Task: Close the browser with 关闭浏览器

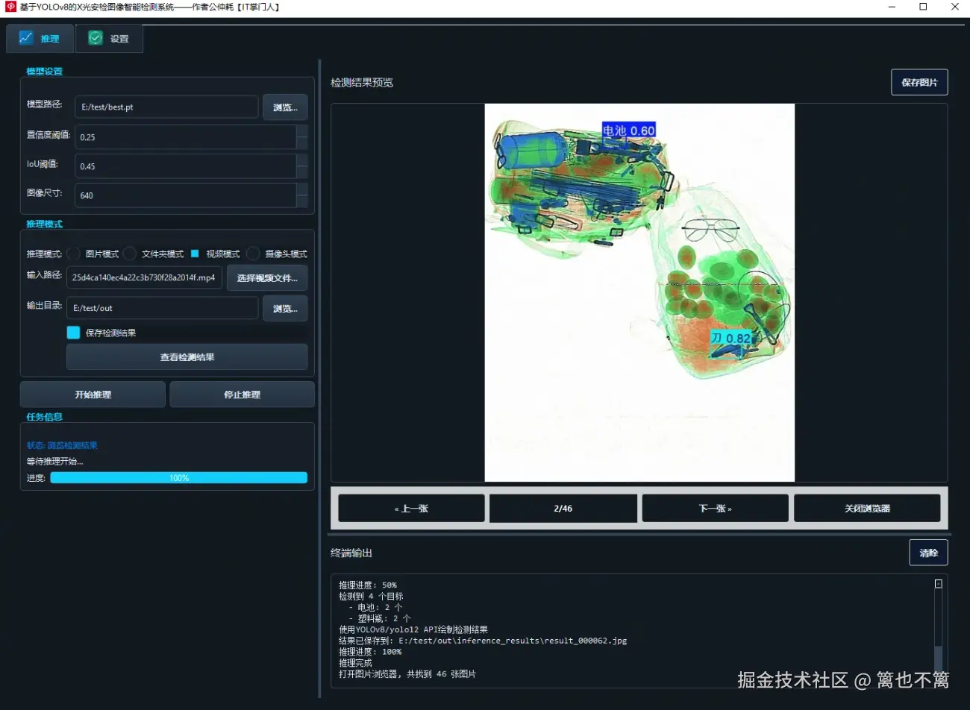Action: (867, 509)
